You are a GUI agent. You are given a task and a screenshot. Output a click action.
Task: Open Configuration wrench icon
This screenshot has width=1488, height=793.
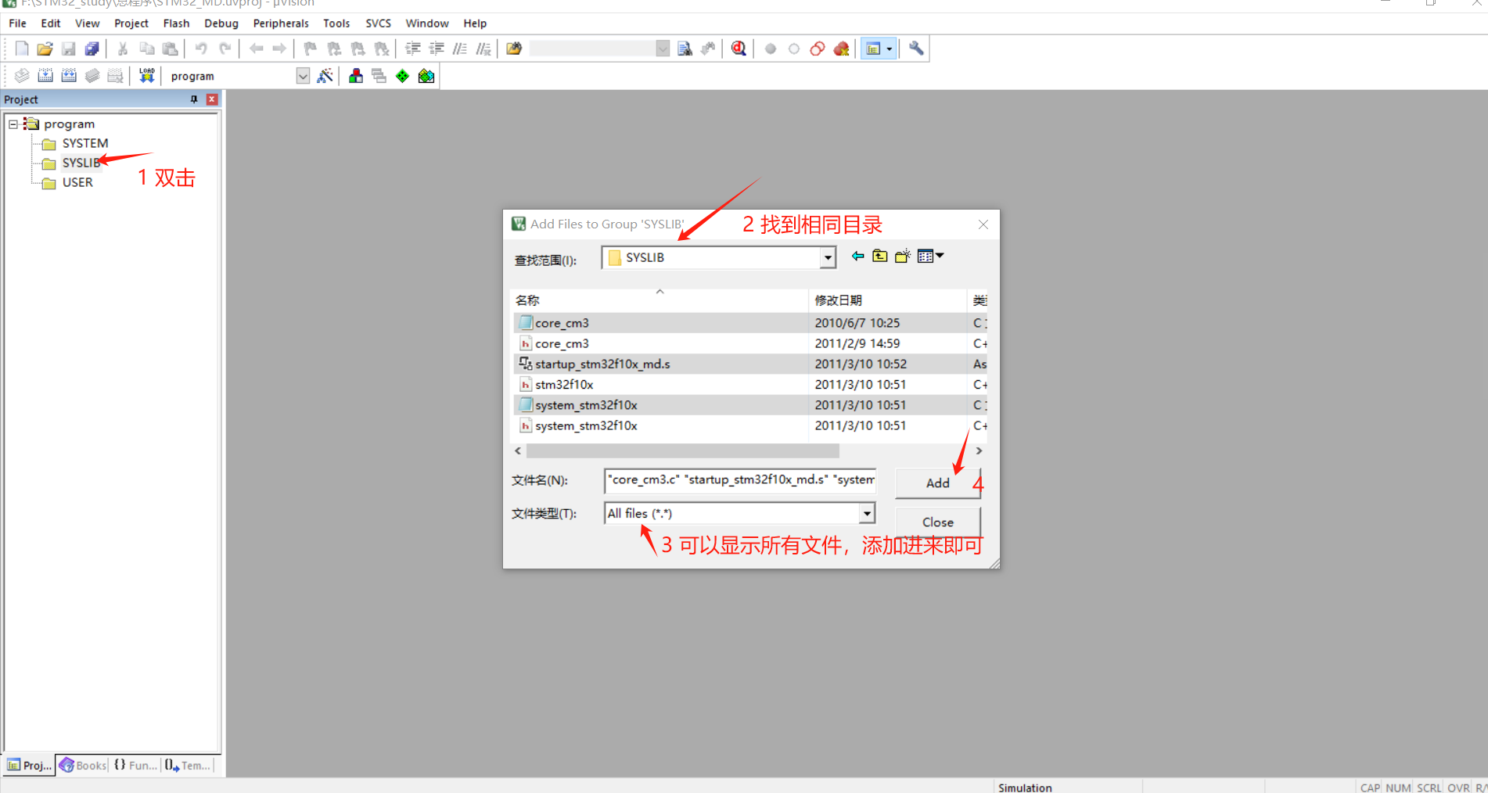(x=916, y=48)
